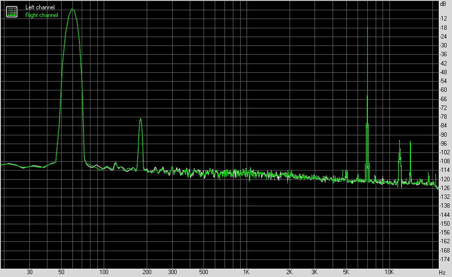Click the 500 Hz frequency axis label
Screen dimensions: 452x277
(x=203, y=272)
